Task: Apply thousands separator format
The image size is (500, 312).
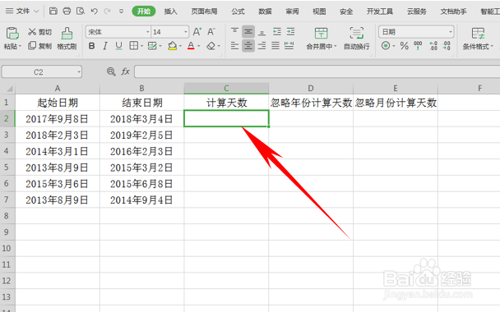Action: pos(418,46)
